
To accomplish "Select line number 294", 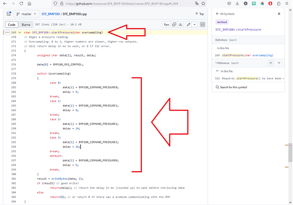I will coord(14,147).
